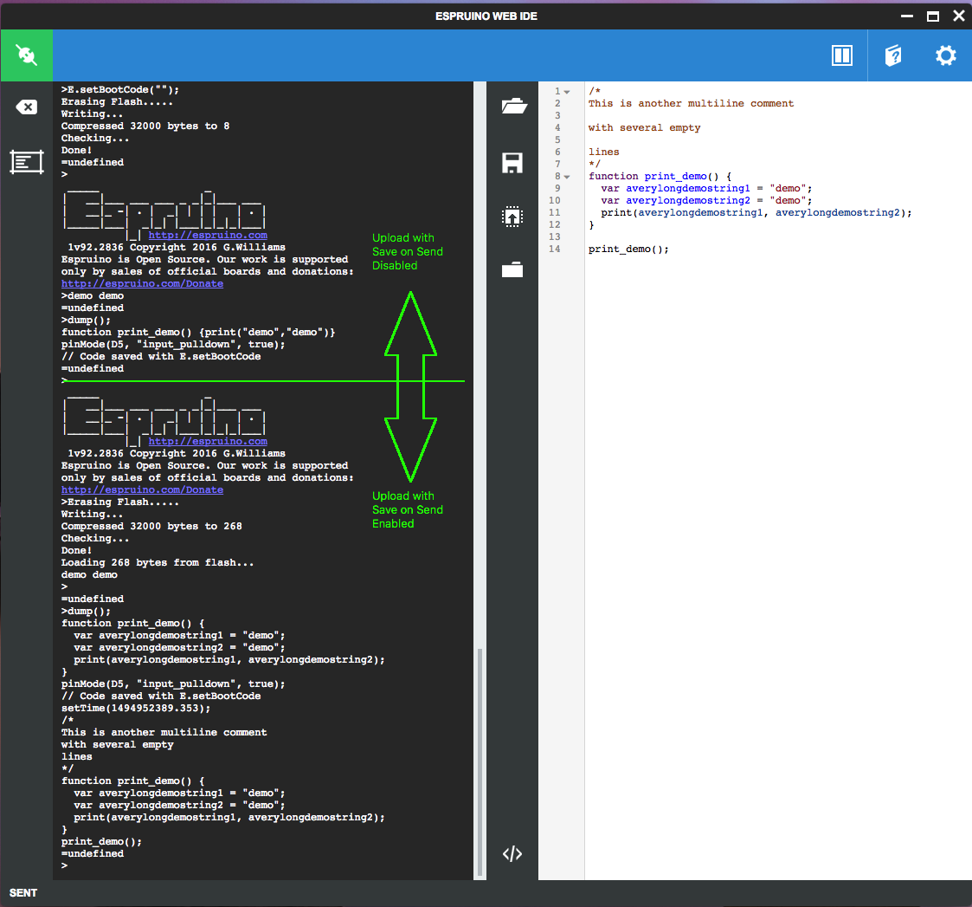Save the file with the floppy disk icon
972x907 pixels.
[x=512, y=163]
